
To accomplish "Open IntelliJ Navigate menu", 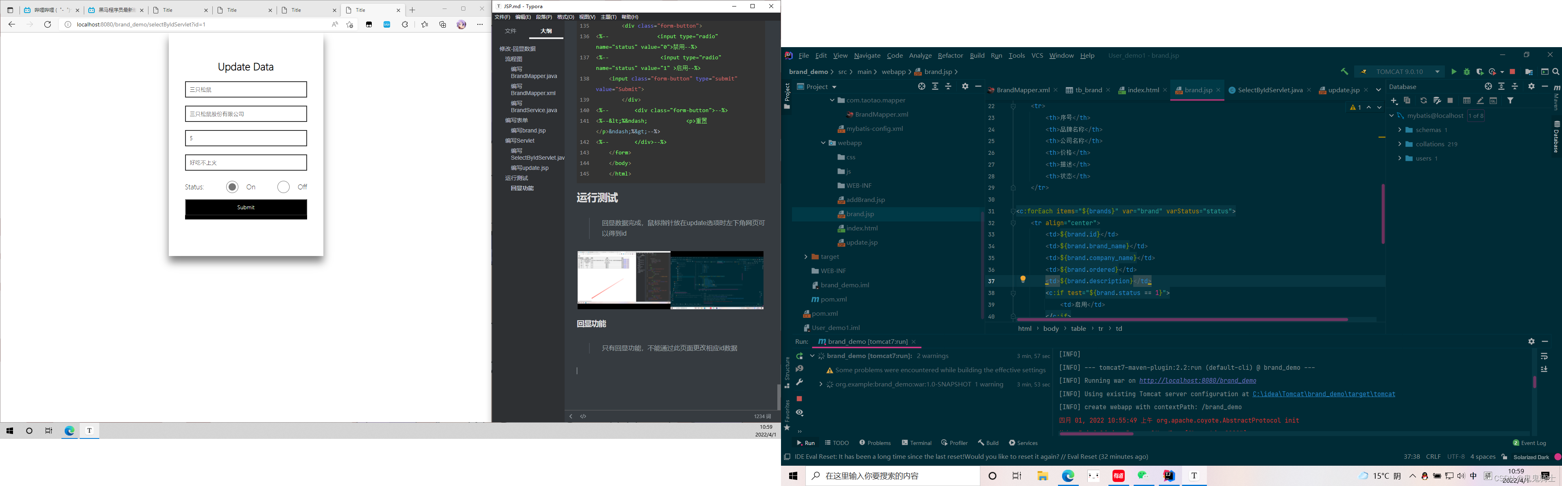I will click(867, 55).
